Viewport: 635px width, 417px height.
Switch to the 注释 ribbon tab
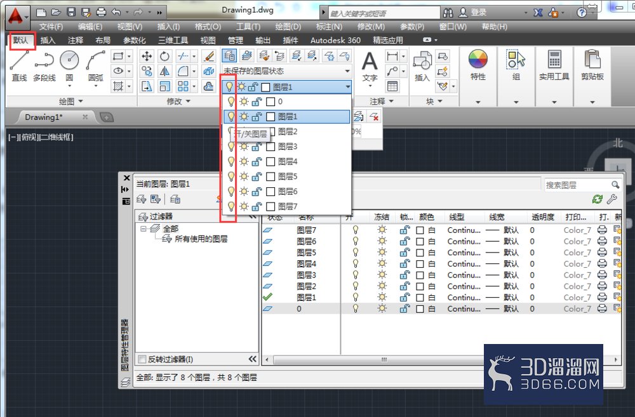(x=76, y=40)
